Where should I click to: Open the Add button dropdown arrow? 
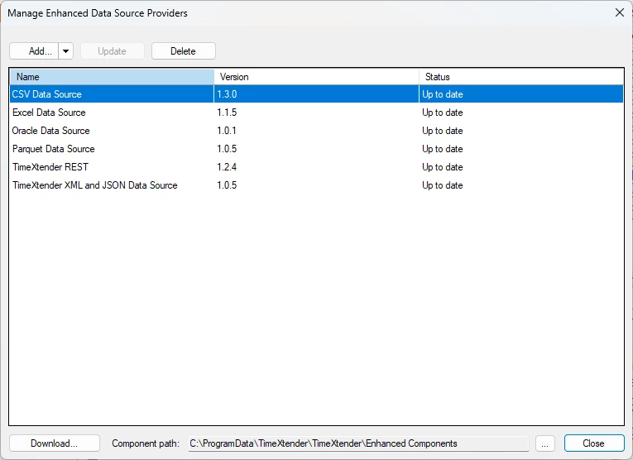click(66, 51)
